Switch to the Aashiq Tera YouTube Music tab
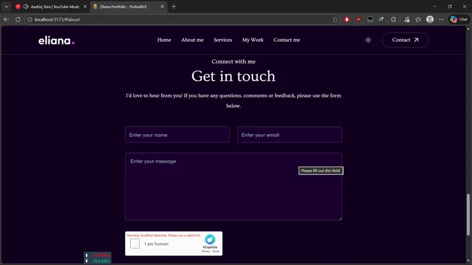 [x=50, y=6]
